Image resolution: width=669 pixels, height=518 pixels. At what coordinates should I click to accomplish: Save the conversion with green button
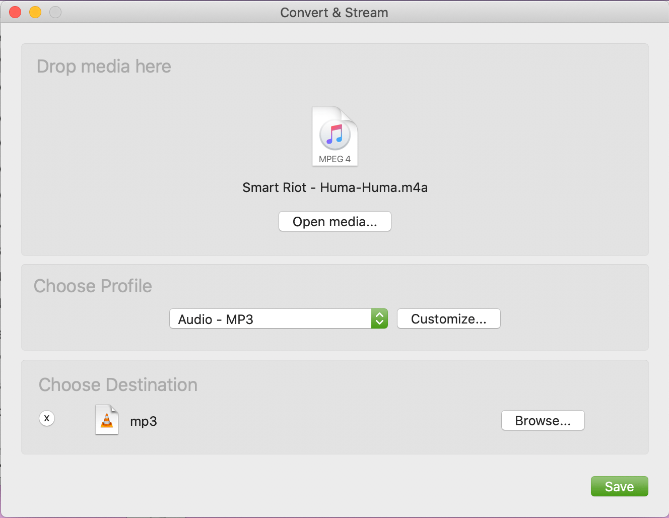coord(619,487)
